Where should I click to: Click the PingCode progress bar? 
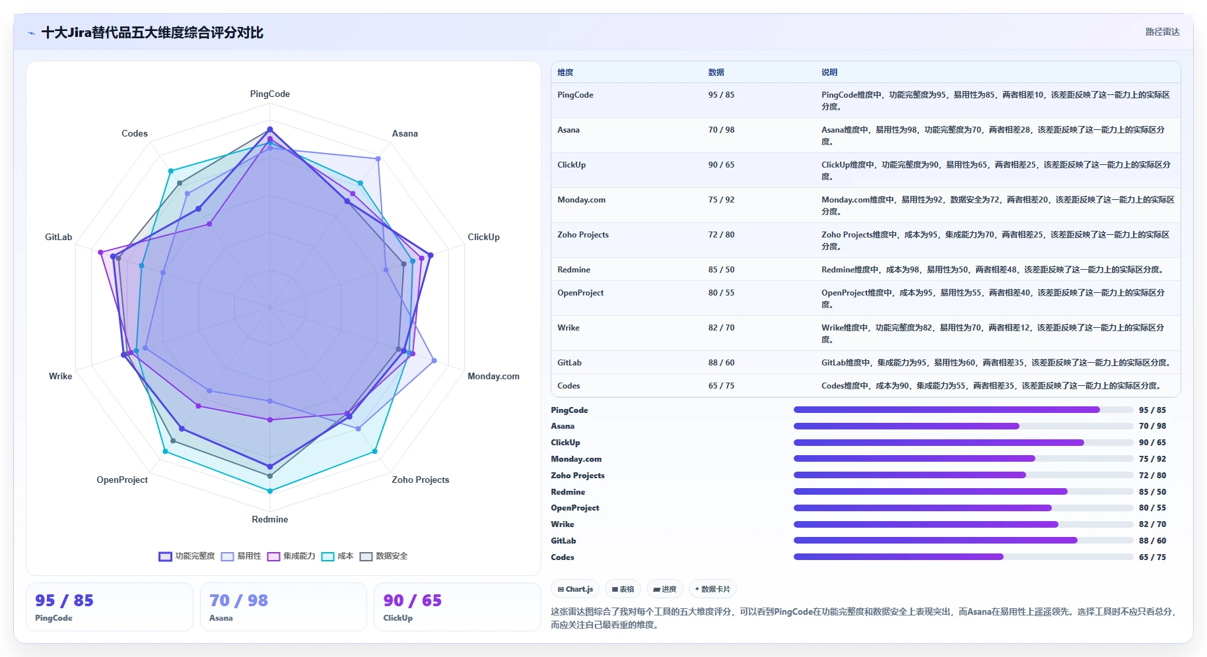coord(963,410)
